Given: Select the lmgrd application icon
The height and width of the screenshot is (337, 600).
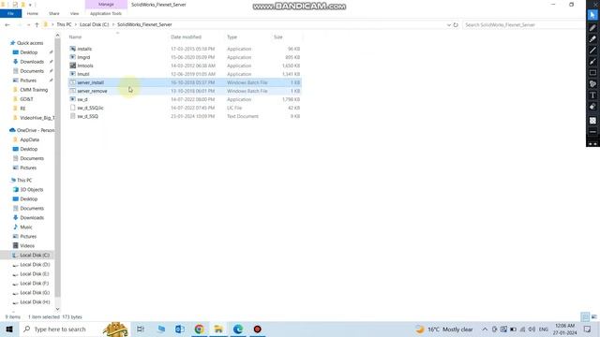Looking at the screenshot, I should pyautogui.click(x=73, y=57).
